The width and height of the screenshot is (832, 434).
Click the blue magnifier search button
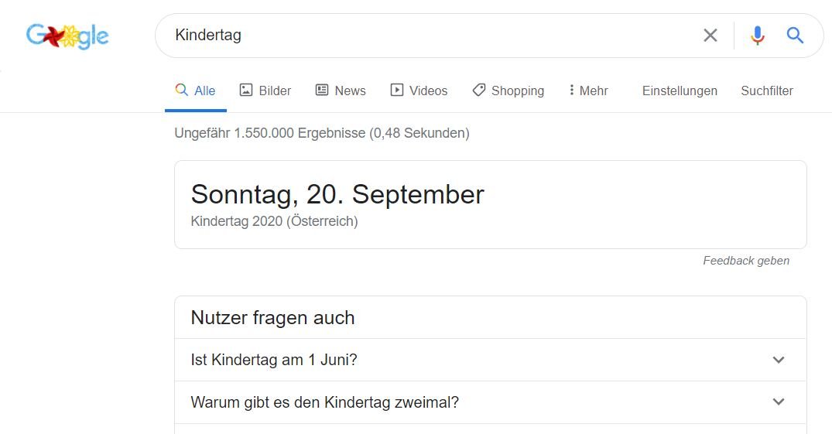tap(795, 36)
